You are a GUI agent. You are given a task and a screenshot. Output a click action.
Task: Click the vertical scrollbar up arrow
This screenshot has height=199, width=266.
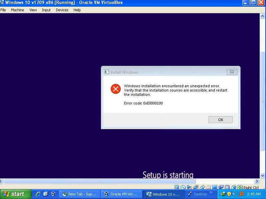(x=262, y=16)
